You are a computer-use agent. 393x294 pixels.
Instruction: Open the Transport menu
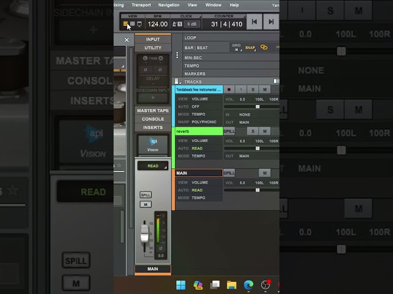141,5
